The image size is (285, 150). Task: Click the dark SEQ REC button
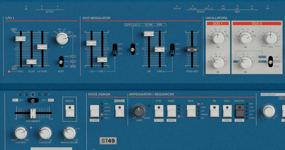240,111
